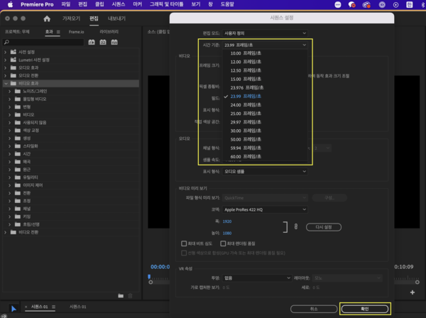The width and height of the screenshot is (426, 318).
Task: Click the effects search magnifier icon
Action: coord(7,42)
